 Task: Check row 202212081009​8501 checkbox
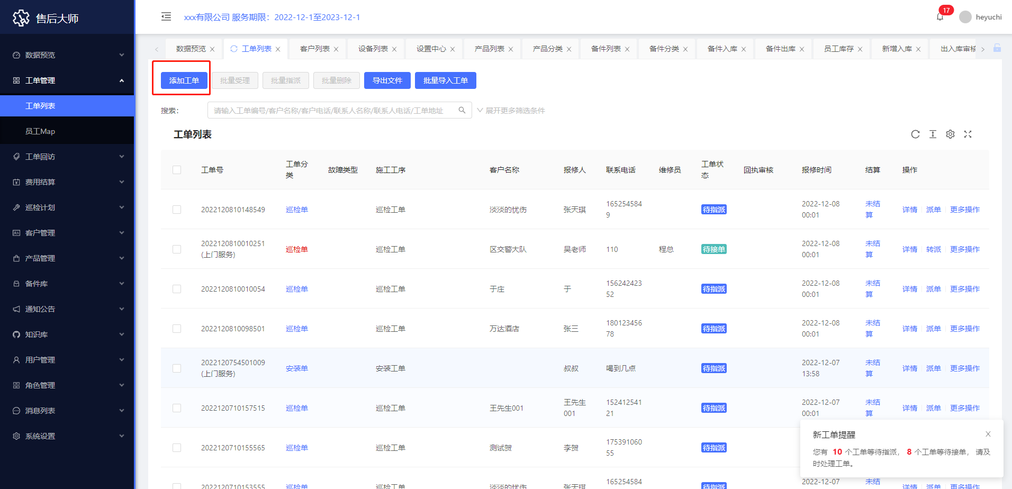click(177, 329)
